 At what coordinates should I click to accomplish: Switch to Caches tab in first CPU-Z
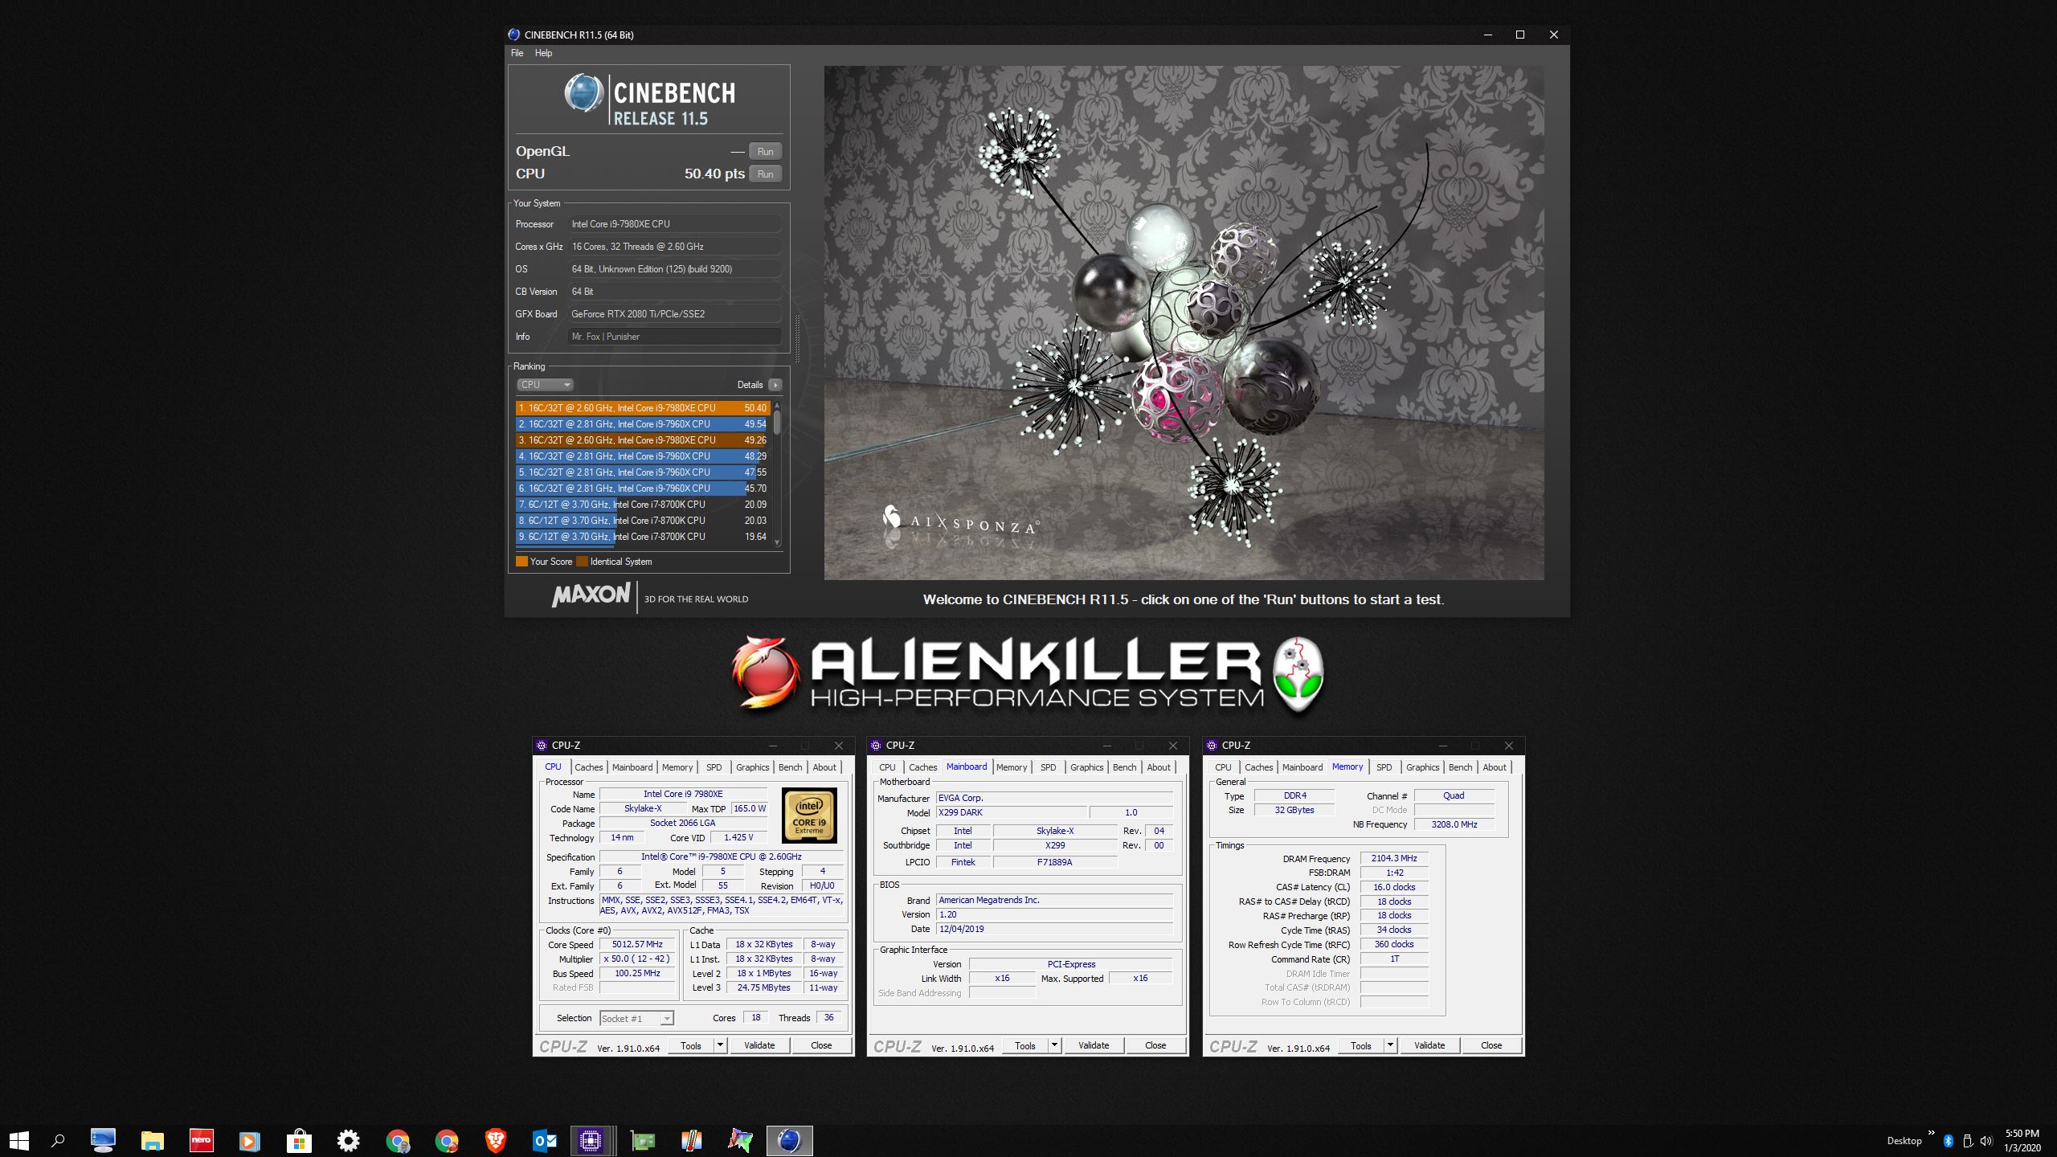588,767
